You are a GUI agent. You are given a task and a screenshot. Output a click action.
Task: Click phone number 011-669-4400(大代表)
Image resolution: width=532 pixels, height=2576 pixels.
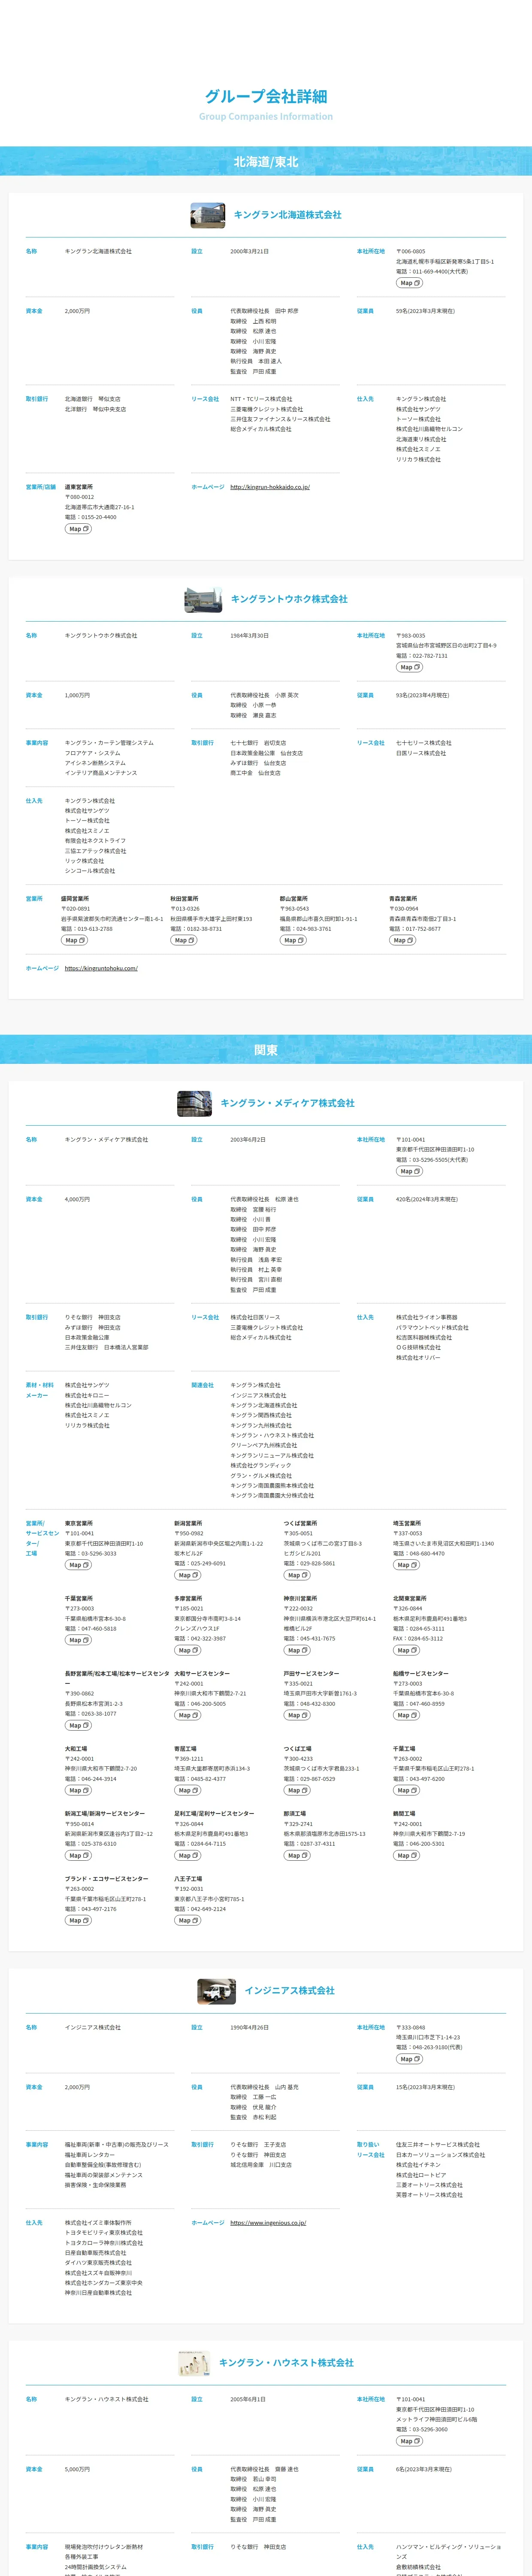point(431,271)
